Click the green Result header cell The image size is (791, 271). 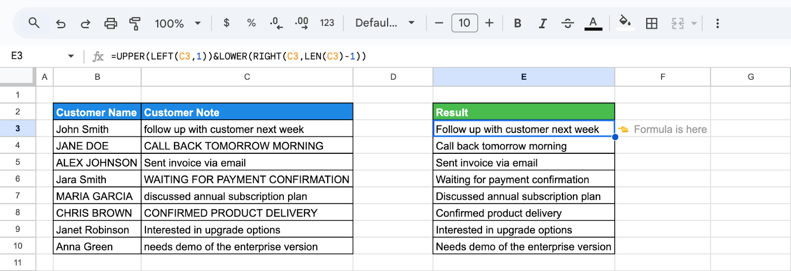(524, 112)
